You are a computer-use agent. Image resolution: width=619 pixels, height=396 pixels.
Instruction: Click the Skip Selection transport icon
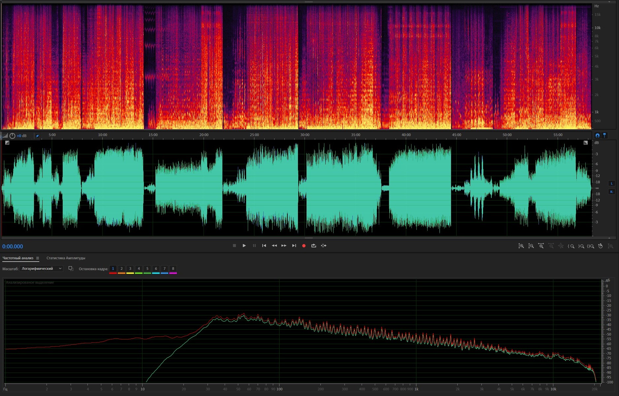[x=324, y=246]
